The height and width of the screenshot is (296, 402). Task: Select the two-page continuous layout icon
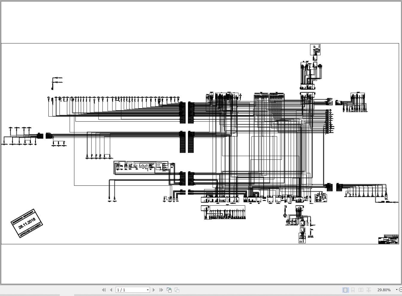click(x=369, y=290)
